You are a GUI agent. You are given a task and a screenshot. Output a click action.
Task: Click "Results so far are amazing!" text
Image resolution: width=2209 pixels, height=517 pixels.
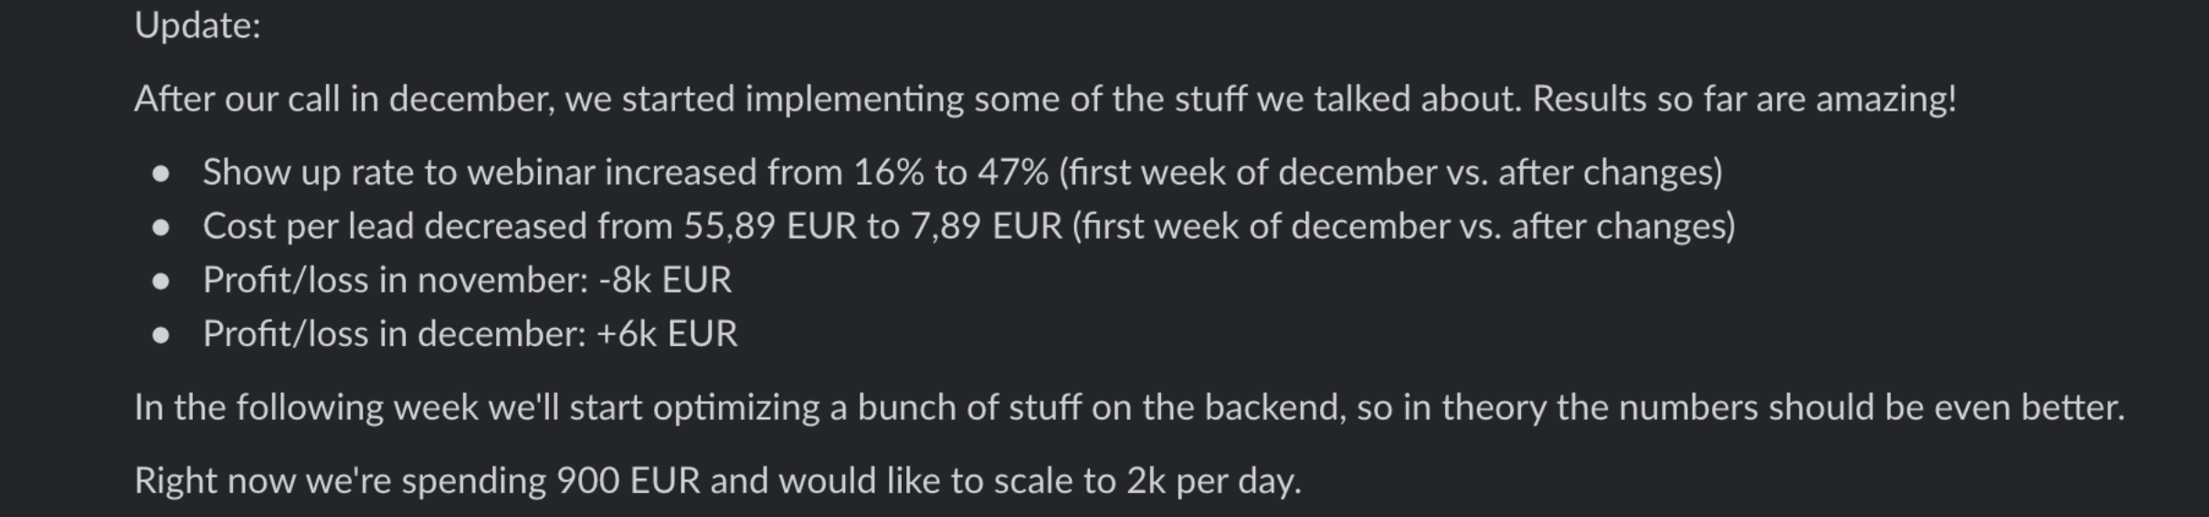pyautogui.click(x=1744, y=99)
